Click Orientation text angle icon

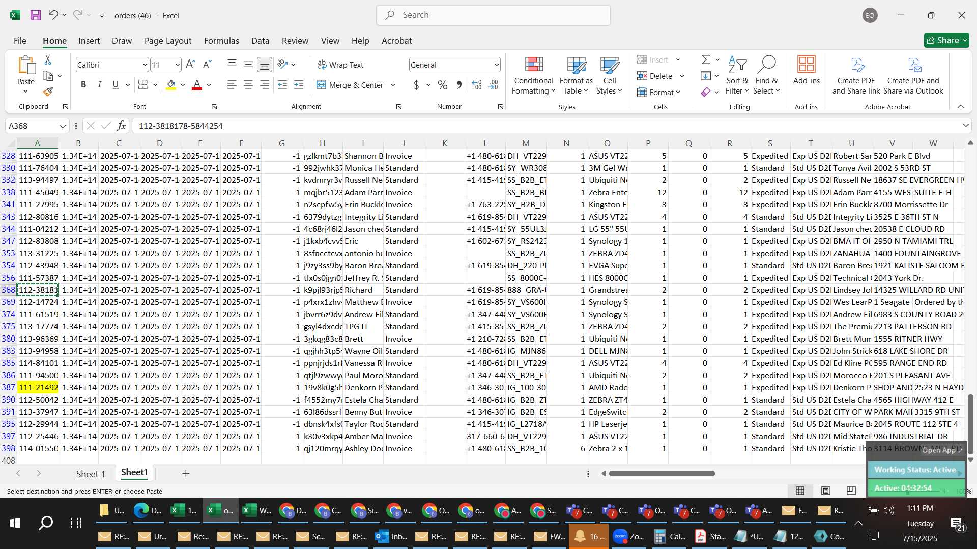(283, 65)
